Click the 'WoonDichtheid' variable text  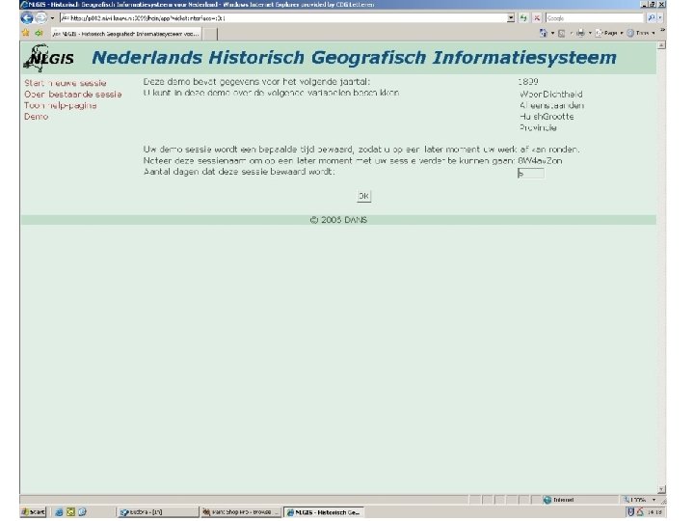click(550, 95)
